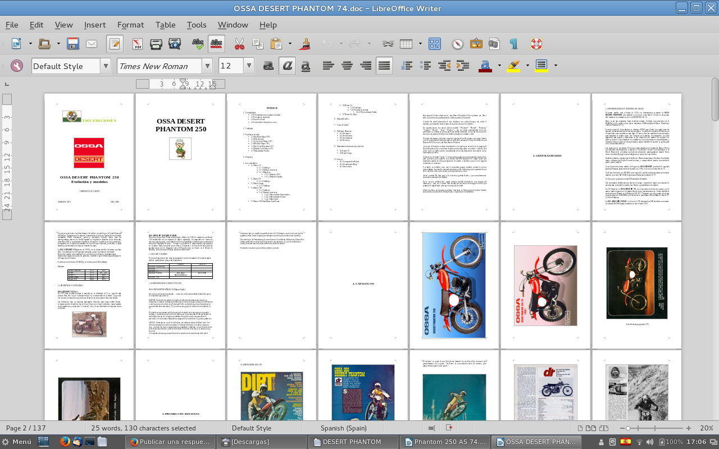719x449 pixels.
Task: Click the Default Style paragraph style field
Action: pos(66,66)
